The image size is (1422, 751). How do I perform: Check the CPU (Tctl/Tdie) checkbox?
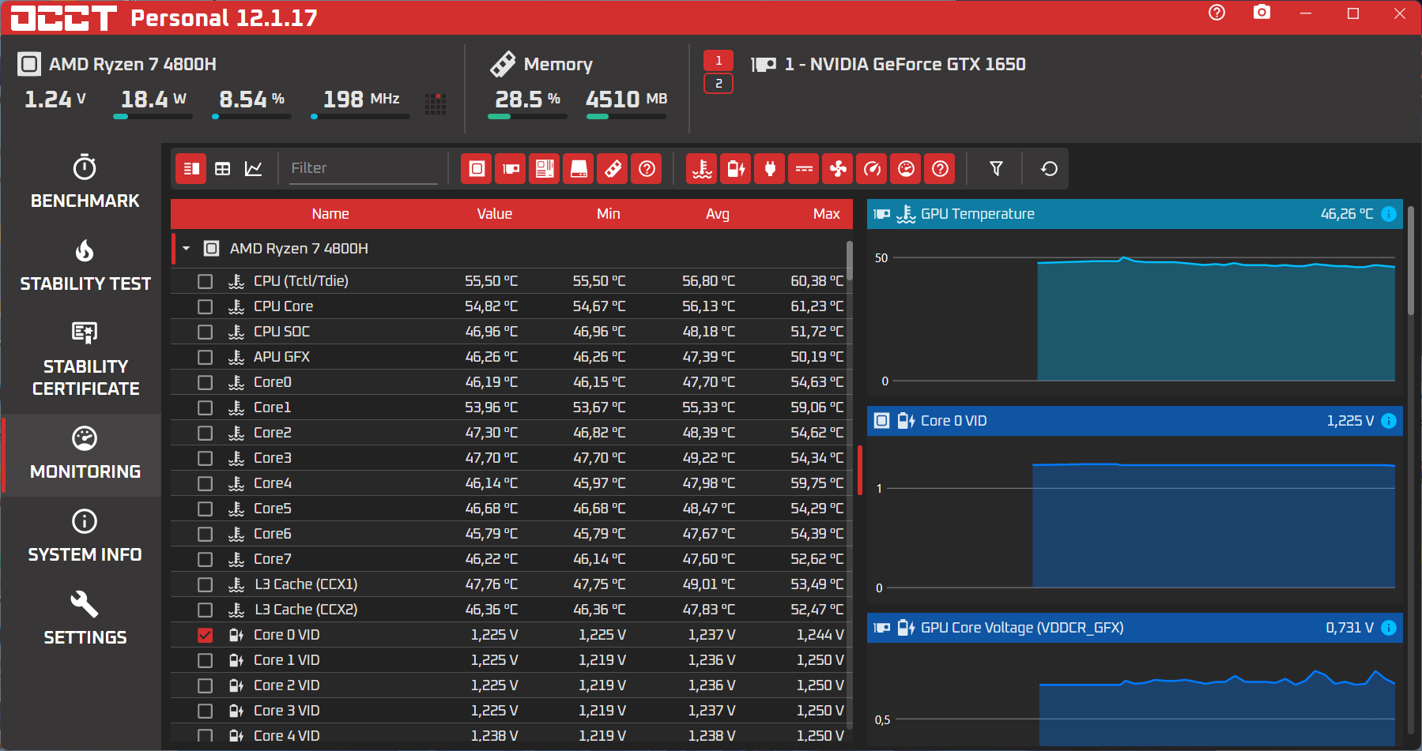pyautogui.click(x=206, y=281)
